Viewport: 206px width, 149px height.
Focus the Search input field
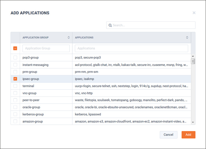click(x=151, y=25)
